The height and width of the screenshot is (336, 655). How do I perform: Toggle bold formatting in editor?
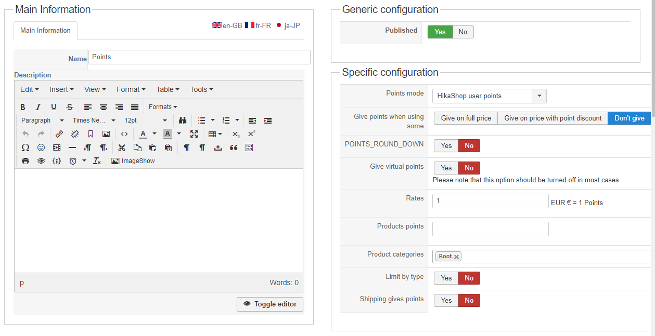tap(23, 107)
